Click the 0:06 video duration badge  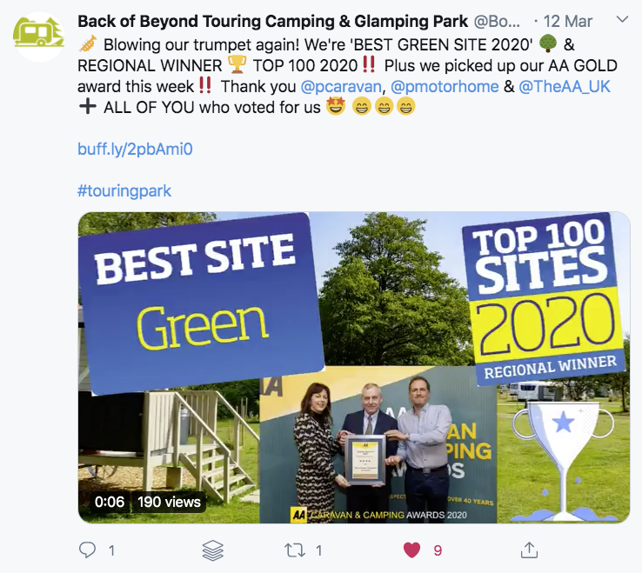click(110, 502)
